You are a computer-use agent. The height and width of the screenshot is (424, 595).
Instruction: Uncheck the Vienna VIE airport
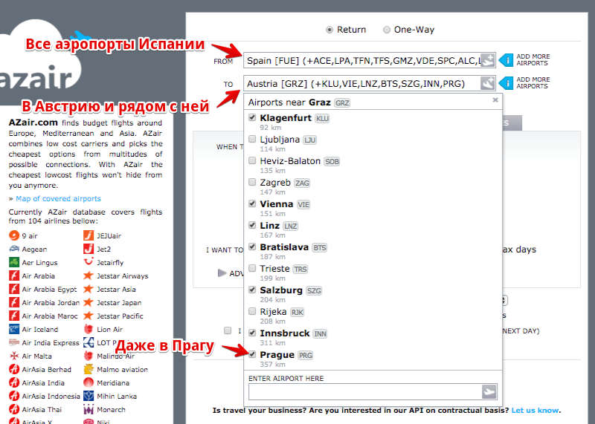(x=252, y=203)
